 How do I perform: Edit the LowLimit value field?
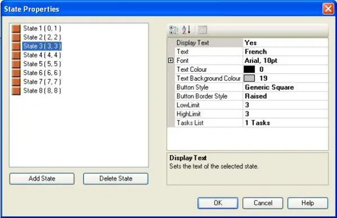click(x=285, y=105)
